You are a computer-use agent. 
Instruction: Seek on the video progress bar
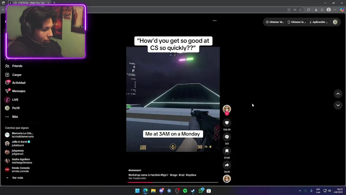click(173, 182)
